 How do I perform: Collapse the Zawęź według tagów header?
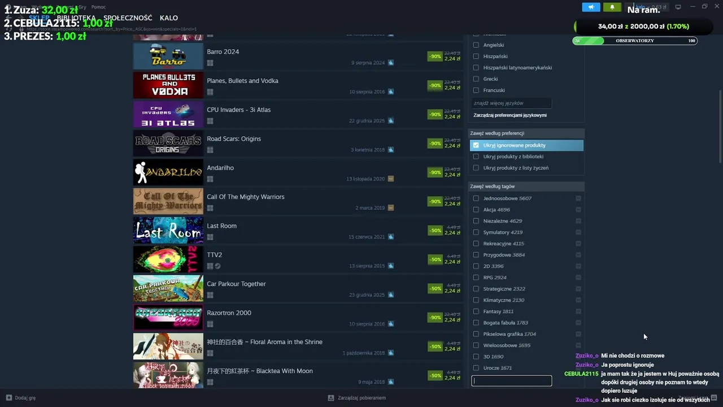tap(526, 186)
